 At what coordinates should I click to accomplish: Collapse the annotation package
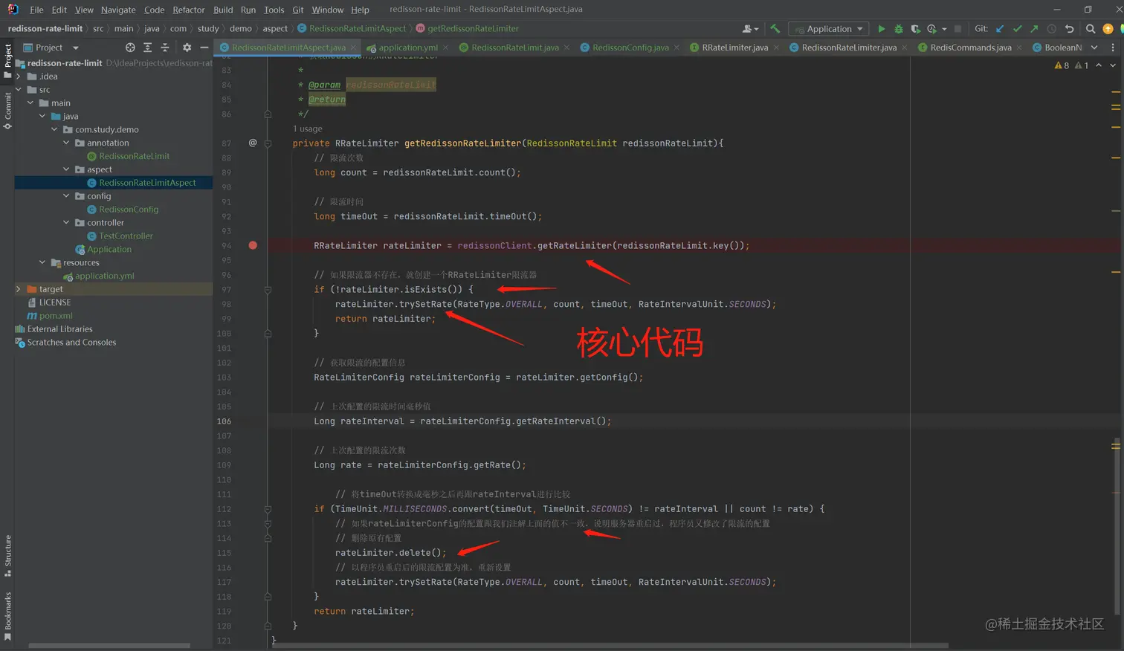66,143
